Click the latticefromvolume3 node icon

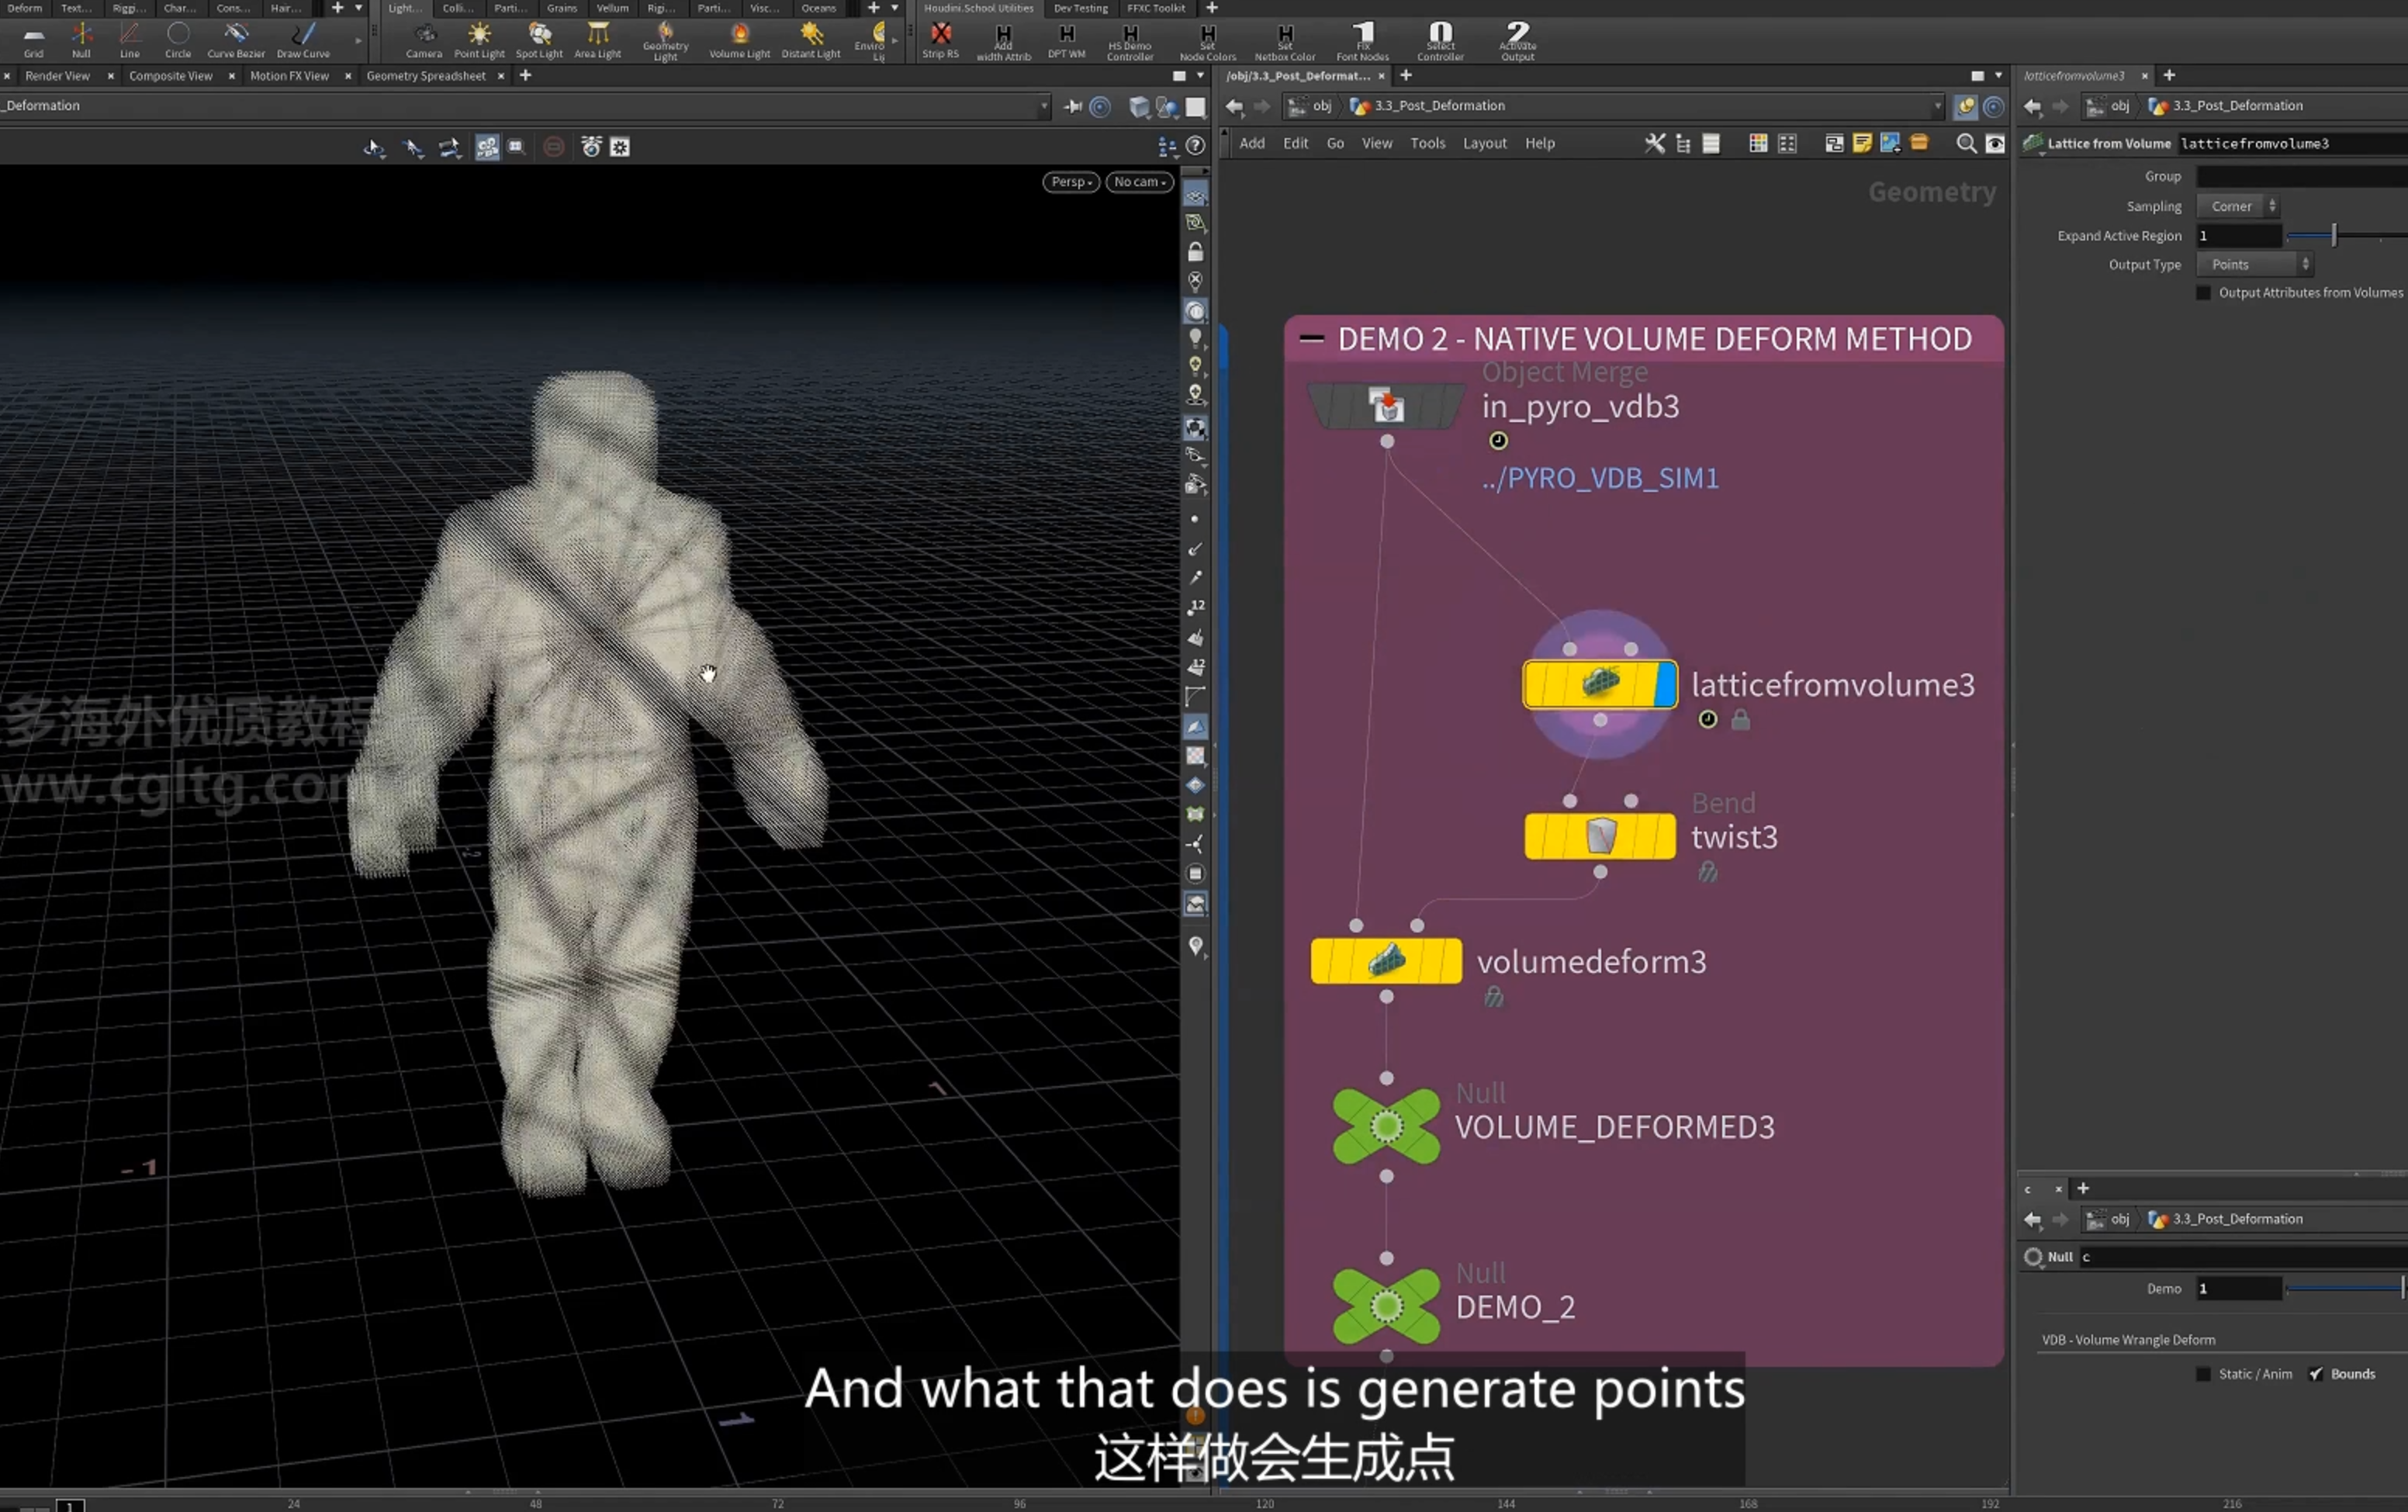click(x=1600, y=684)
